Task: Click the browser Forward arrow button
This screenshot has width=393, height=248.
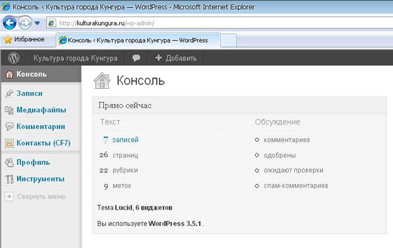Action: point(25,23)
